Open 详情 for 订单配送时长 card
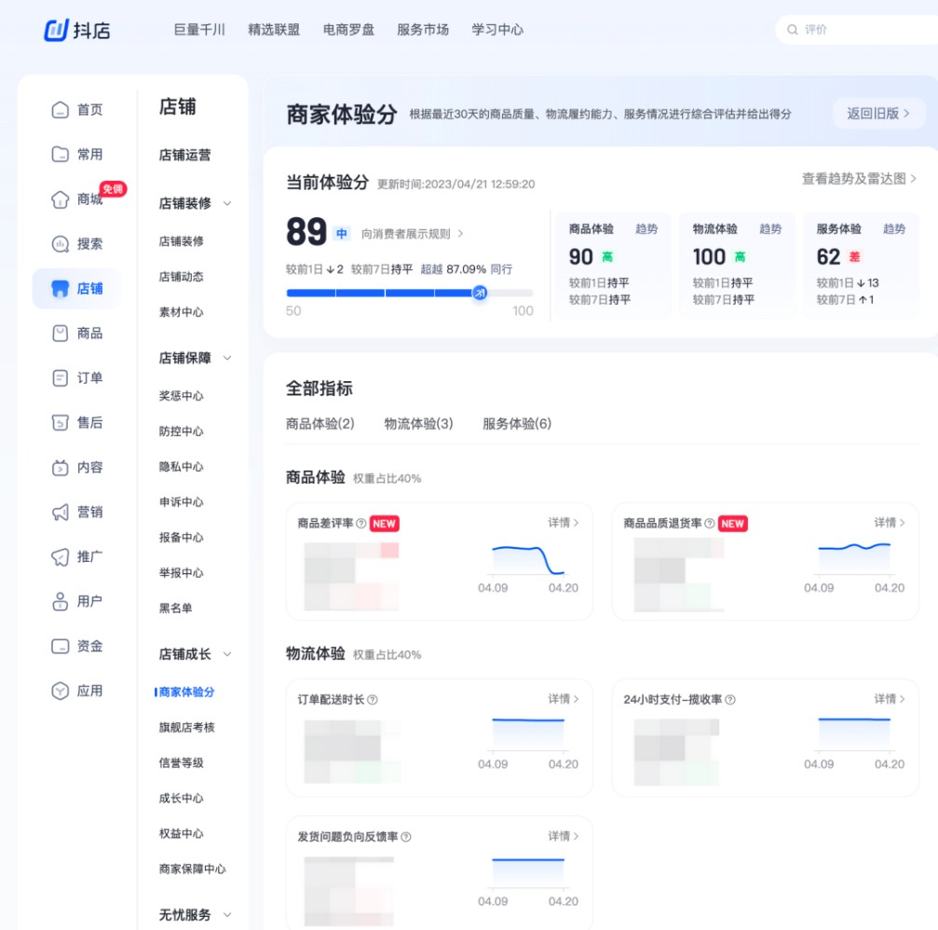The image size is (938, 930). [x=564, y=698]
